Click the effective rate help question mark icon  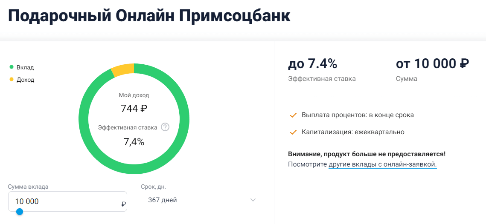coord(165,127)
